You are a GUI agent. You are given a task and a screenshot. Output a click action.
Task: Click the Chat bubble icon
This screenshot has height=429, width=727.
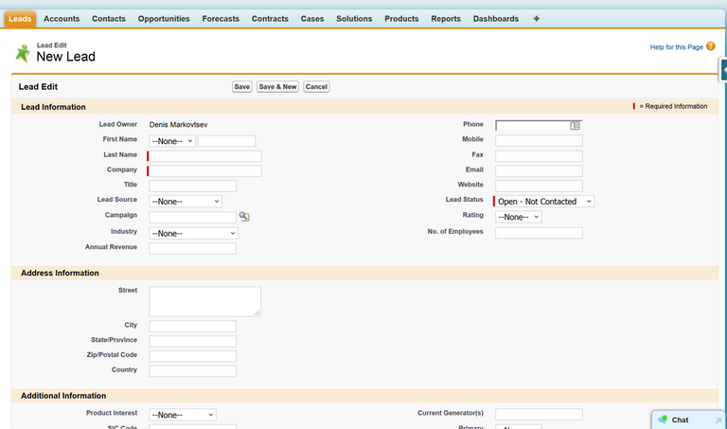tap(663, 420)
